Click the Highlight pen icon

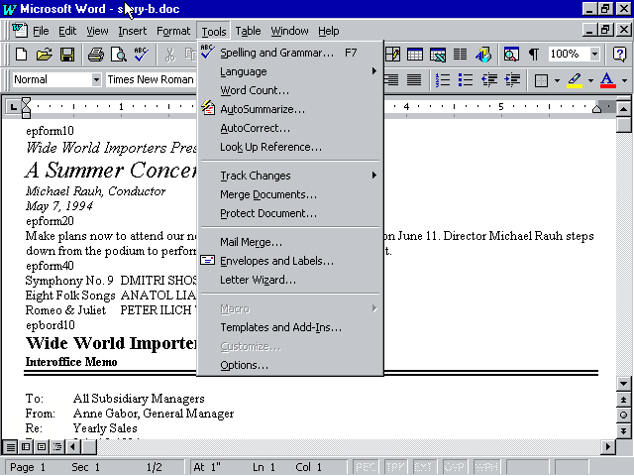[575, 79]
